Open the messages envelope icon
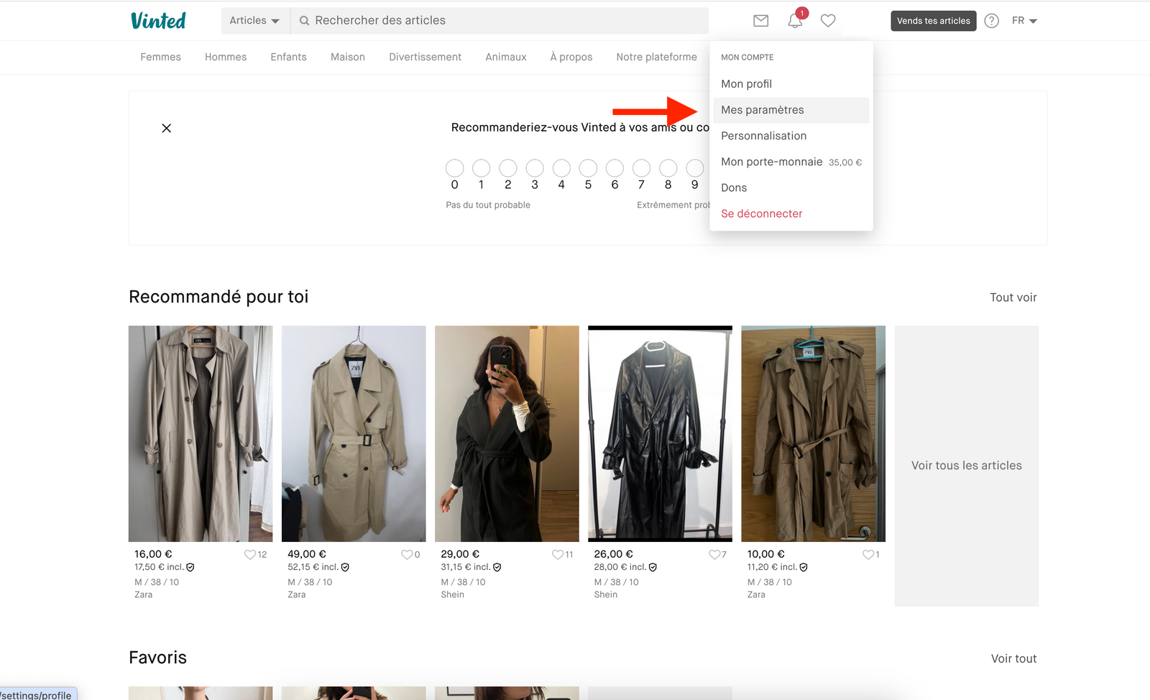1150x700 pixels. tap(760, 21)
